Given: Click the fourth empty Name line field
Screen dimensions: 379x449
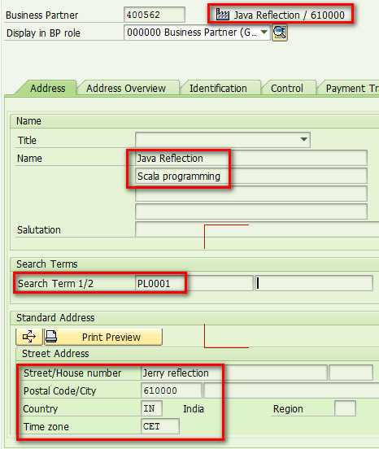Looking at the screenshot, I should click(x=251, y=211).
